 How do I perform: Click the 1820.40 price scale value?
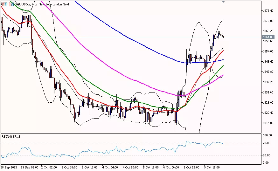(x=268, y=113)
